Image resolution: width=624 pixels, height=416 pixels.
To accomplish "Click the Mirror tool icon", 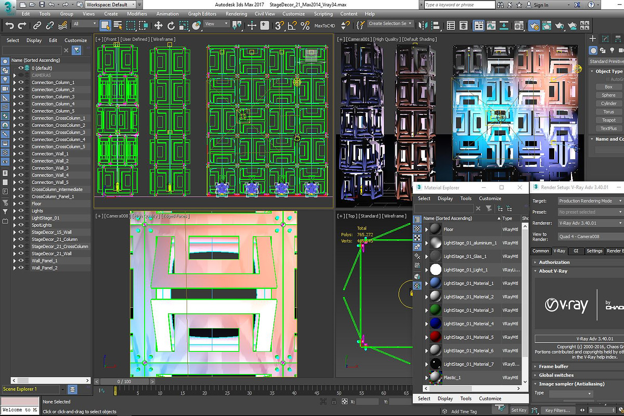I will pyautogui.click(x=423, y=25).
